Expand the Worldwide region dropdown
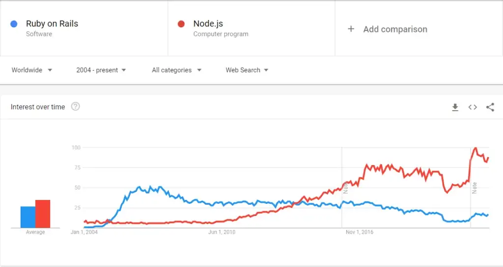Image resolution: width=503 pixels, height=267 pixels. click(32, 70)
